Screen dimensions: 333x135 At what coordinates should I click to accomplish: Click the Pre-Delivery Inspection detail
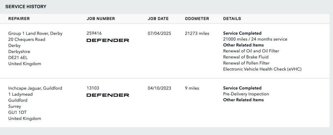click(246, 94)
